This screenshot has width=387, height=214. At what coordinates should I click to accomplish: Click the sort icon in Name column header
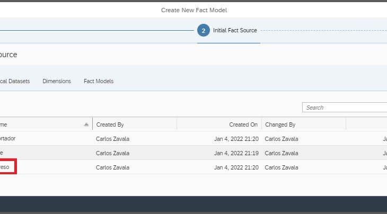(x=86, y=124)
